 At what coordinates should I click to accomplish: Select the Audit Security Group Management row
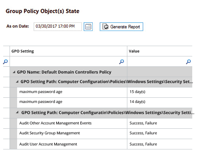105,133
